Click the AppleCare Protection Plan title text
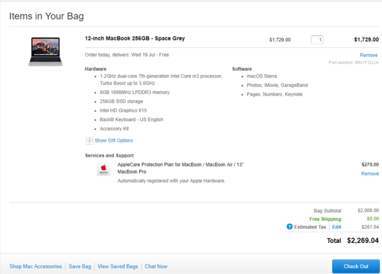382x274 pixels. (181, 168)
